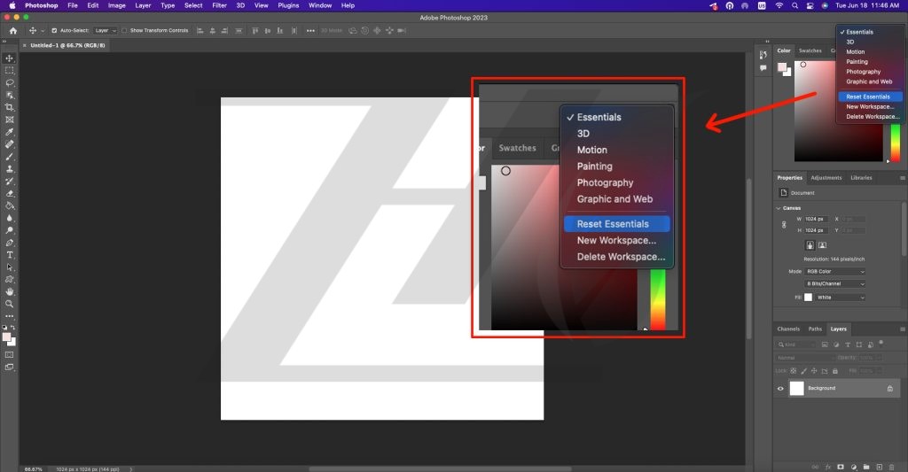Select the Lasso tool
Screen dimensions: 908x472
tap(10, 82)
